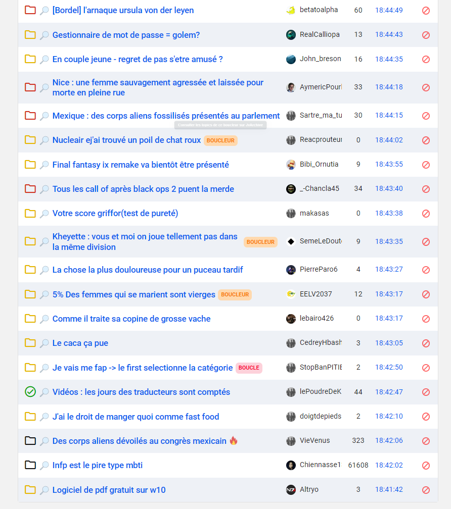
Task: Click BOUCLEUR badge on 'Nucleair' topic
Action: (220, 140)
